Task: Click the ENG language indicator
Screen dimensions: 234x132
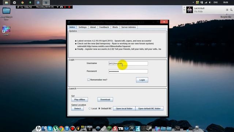Action: click(x=215, y=3)
